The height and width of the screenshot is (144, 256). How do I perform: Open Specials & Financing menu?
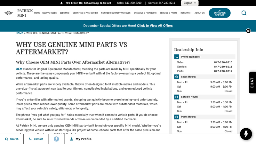tap(145, 13)
